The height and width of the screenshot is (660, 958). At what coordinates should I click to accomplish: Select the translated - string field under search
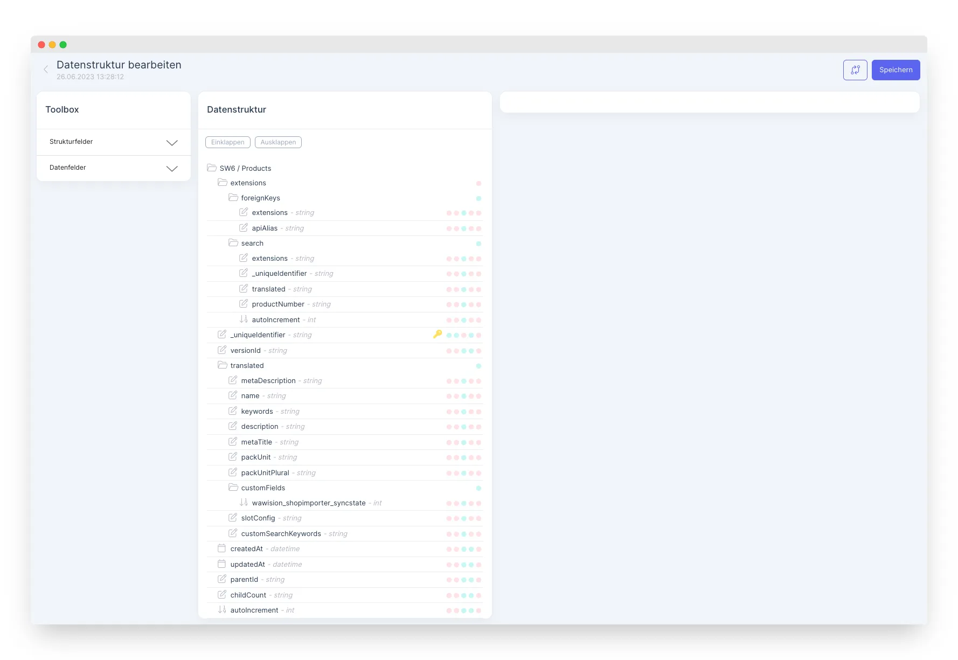point(345,289)
